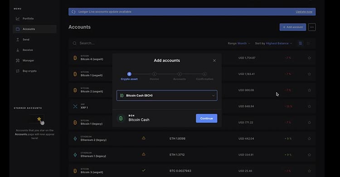The height and width of the screenshot is (177, 340).
Task: Click the Add account button
Action: point(293,27)
